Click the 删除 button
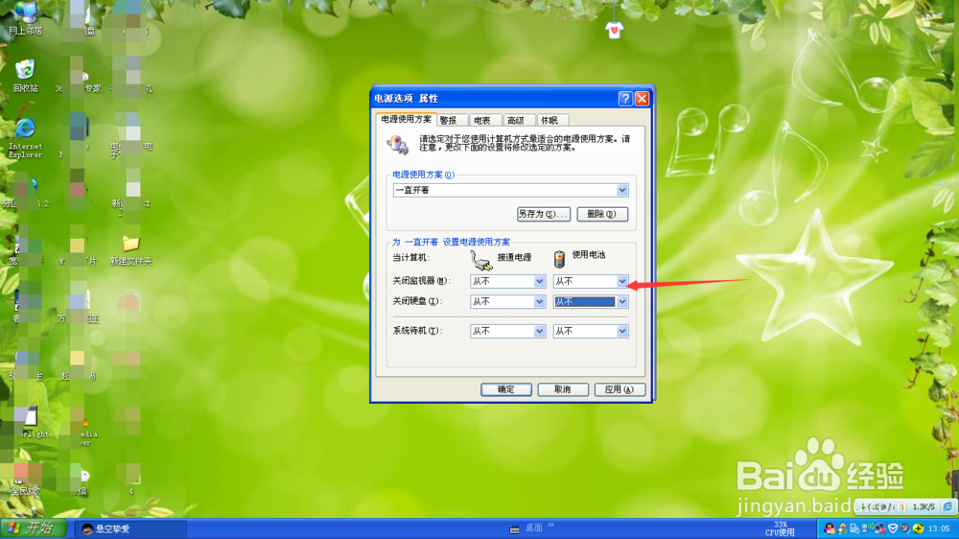Image resolution: width=959 pixels, height=539 pixels. pos(602,214)
